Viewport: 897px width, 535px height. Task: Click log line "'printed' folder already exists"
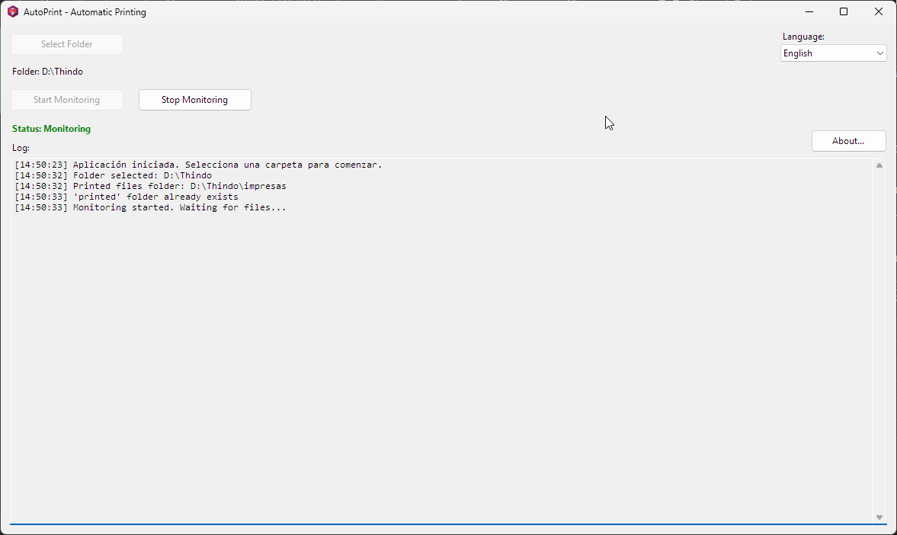[x=127, y=197]
